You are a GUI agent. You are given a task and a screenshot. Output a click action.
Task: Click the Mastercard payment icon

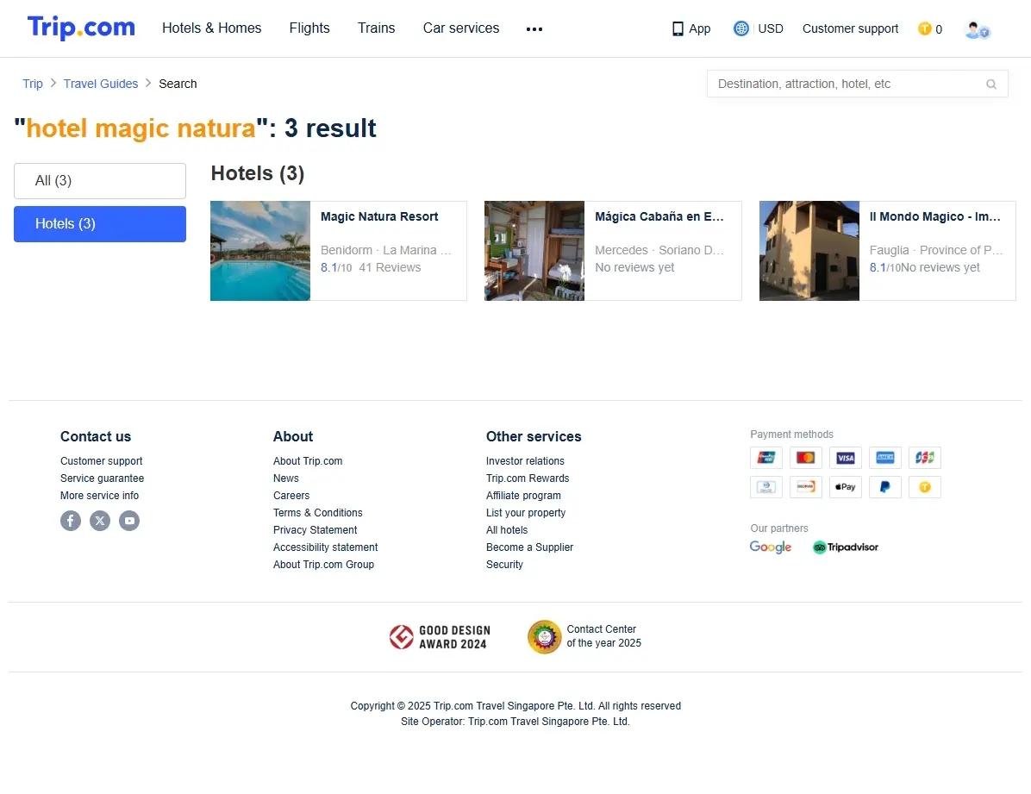pos(805,457)
